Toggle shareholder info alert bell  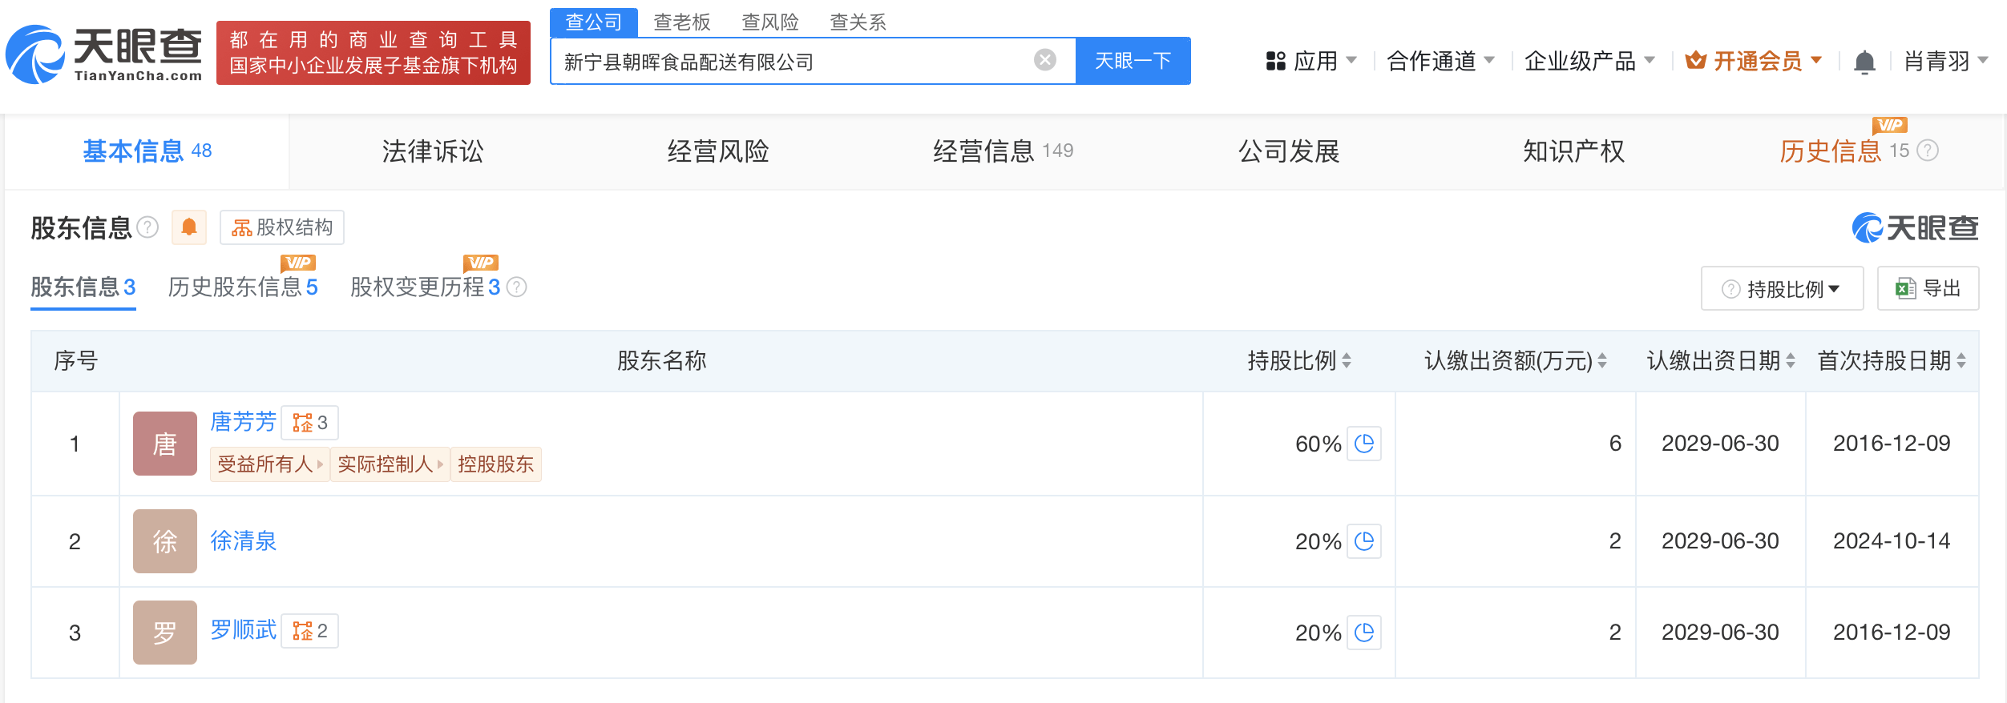[189, 227]
